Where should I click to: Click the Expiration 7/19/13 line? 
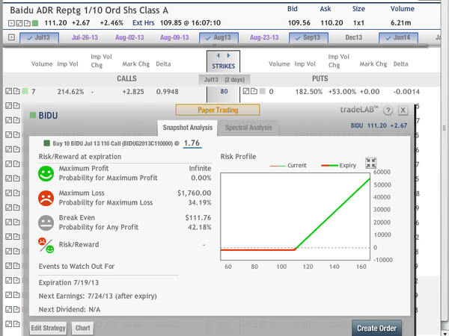(x=69, y=282)
